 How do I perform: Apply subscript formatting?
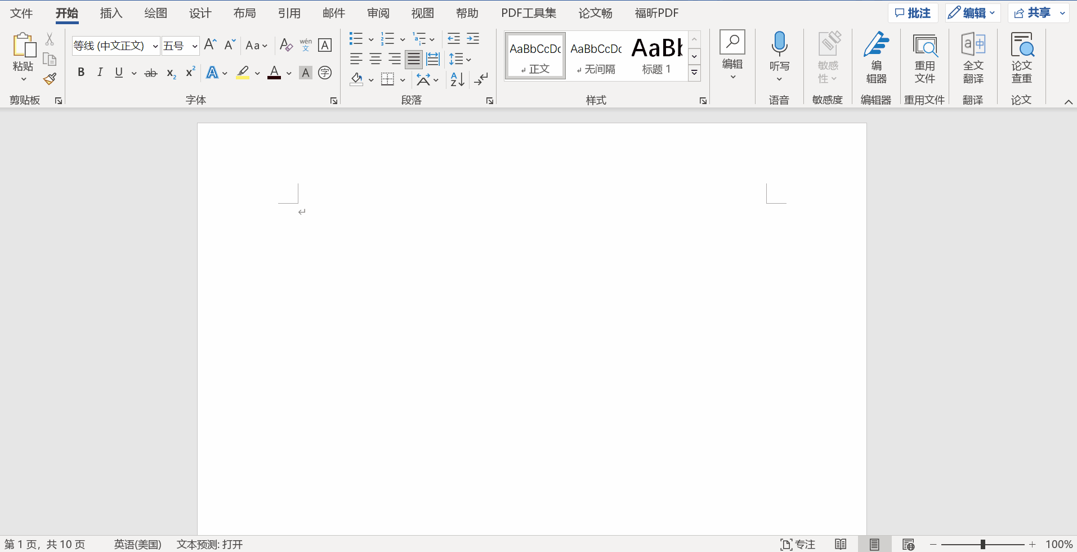[171, 73]
